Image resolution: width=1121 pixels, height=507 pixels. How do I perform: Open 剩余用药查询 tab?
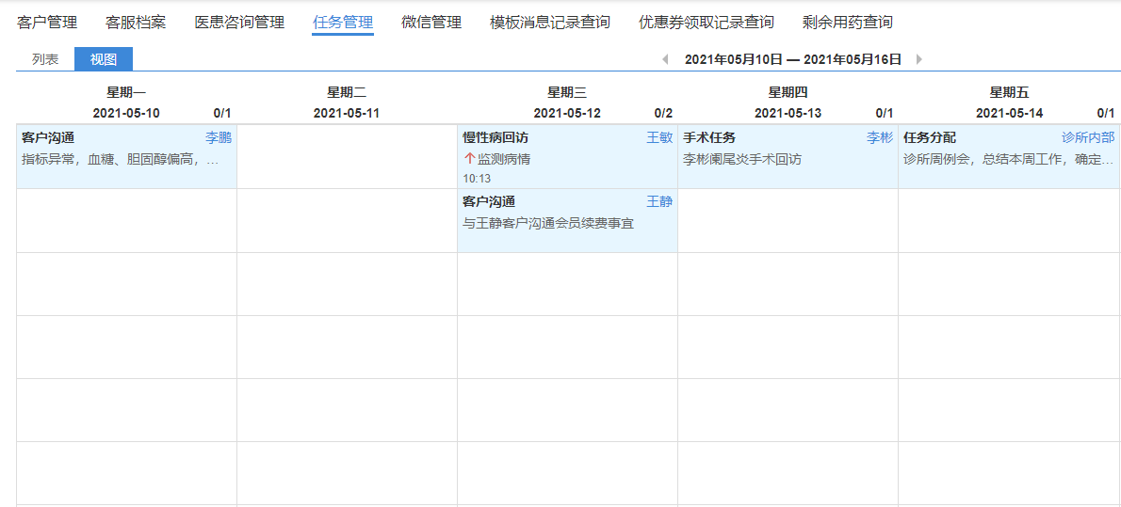848,22
